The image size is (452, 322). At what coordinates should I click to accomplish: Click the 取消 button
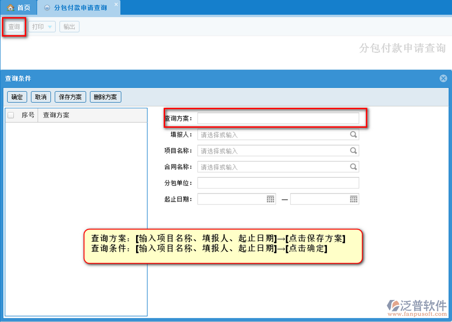41,97
